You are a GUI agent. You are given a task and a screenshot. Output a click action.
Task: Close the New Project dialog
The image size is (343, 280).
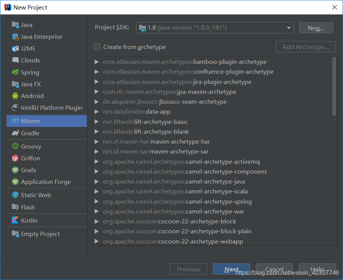(x=335, y=7)
